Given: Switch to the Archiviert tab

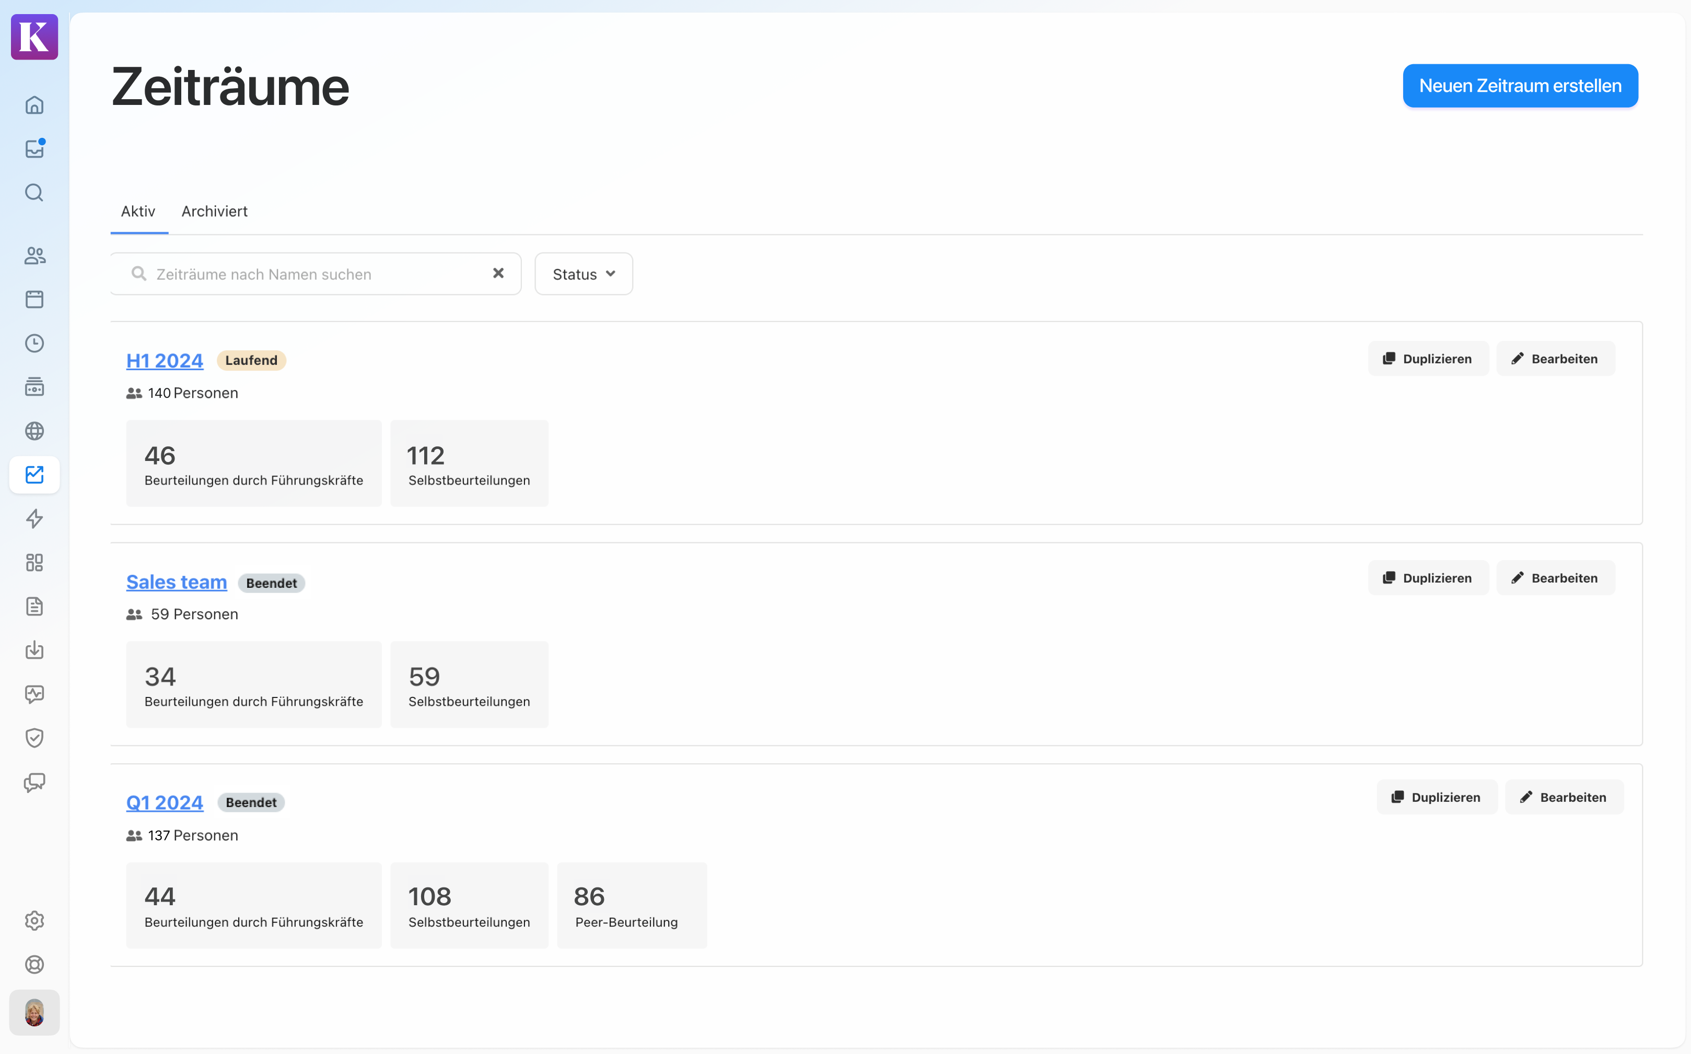Looking at the screenshot, I should pos(214,211).
